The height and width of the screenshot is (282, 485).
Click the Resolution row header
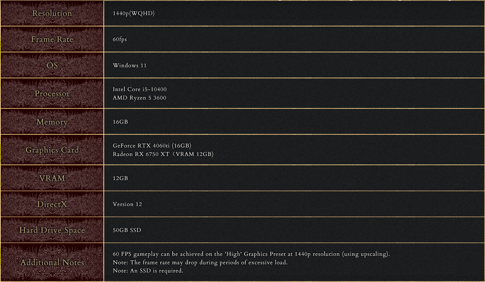click(x=52, y=13)
